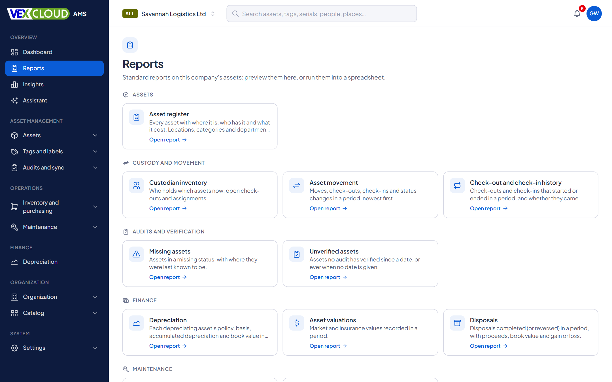Open the notifications bell
Viewport: 612px width, 382px height.
[x=577, y=14]
